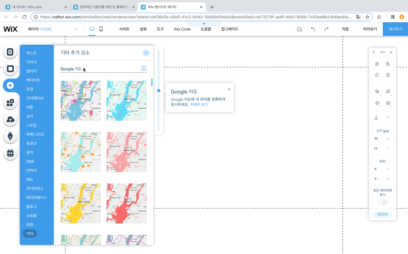Viewport: 408px width, 254px height.
Task: Click the 레이어 button in toolbar
Action: (x=382, y=214)
